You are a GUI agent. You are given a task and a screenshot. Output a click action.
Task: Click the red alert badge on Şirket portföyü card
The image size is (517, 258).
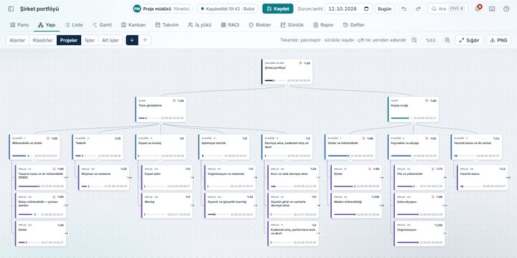tap(300, 63)
